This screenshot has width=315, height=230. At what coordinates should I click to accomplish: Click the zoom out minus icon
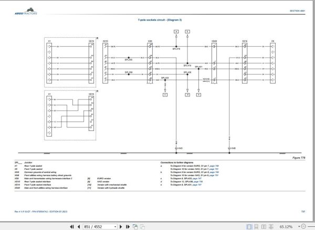(x=304, y=226)
